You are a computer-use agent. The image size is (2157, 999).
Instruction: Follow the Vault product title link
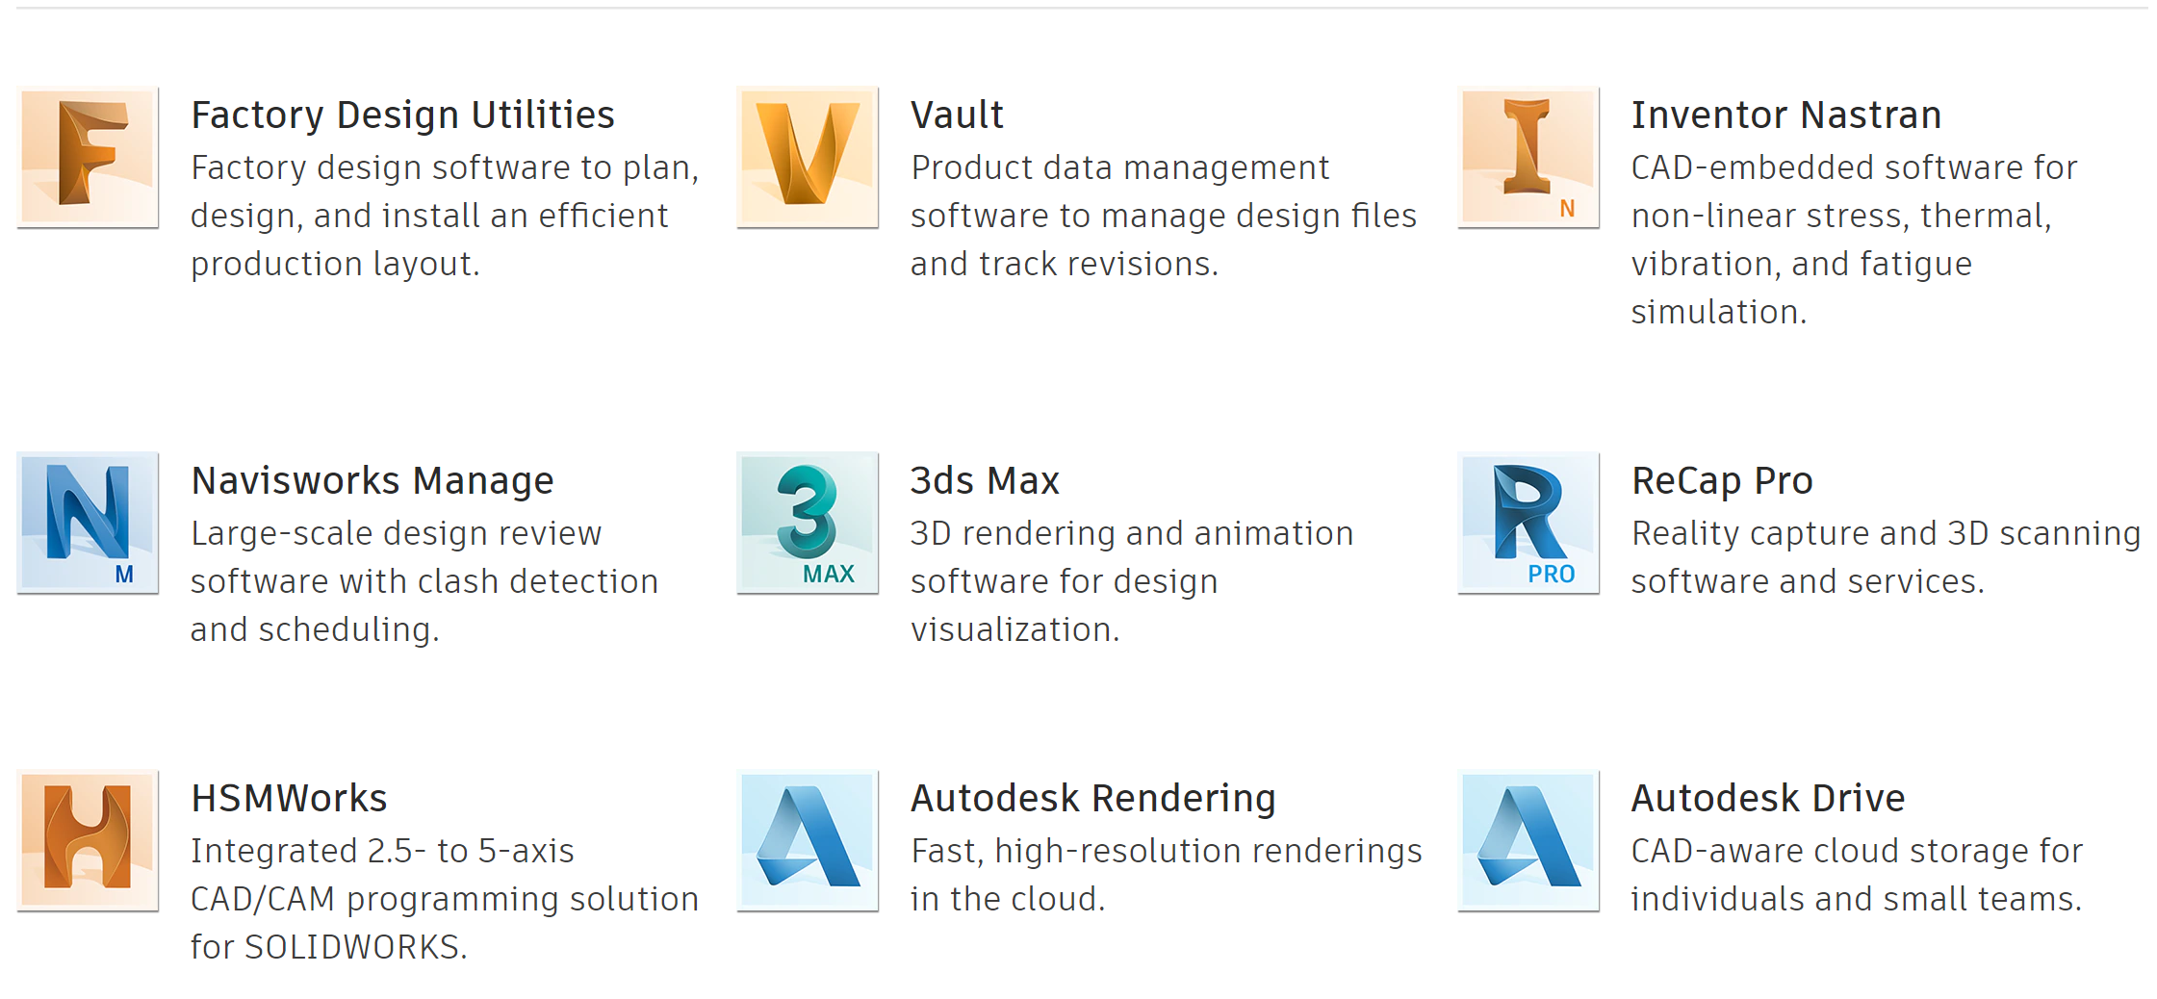[x=957, y=115]
